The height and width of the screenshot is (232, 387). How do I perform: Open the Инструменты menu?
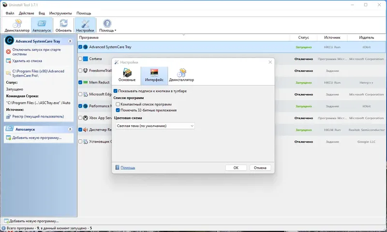(x=60, y=13)
